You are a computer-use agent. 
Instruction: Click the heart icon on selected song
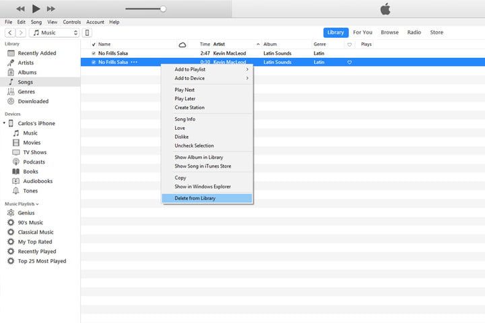pyautogui.click(x=349, y=62)
